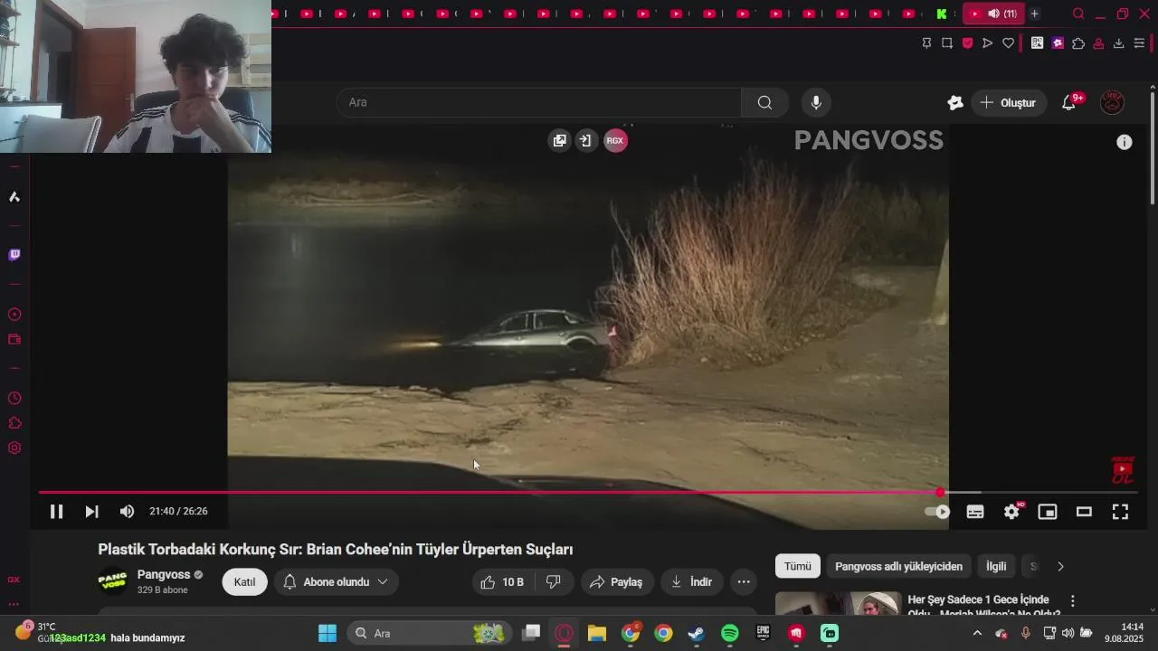Open the Aria AI sidebar icon
Image resolution: width=1158 pixels, height=651 pixels.
pos(14,197)
